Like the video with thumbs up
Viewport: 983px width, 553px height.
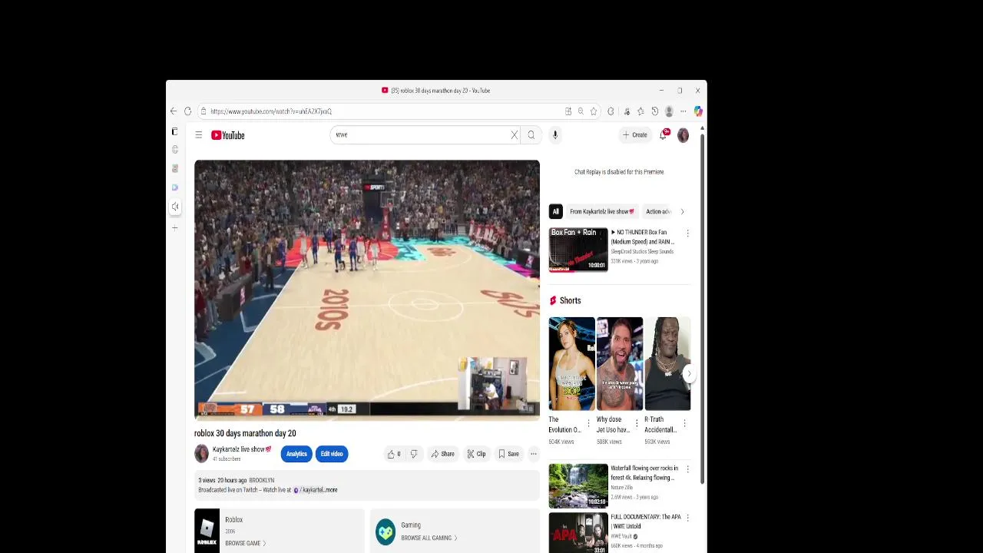394,454
